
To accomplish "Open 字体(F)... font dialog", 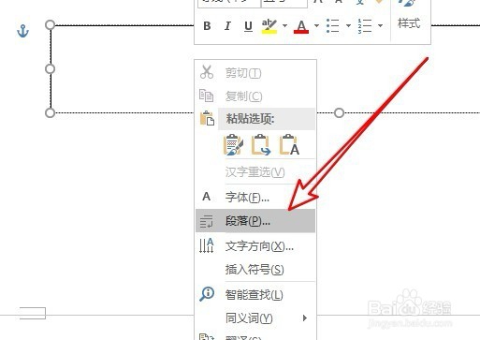I will [255, 197].
